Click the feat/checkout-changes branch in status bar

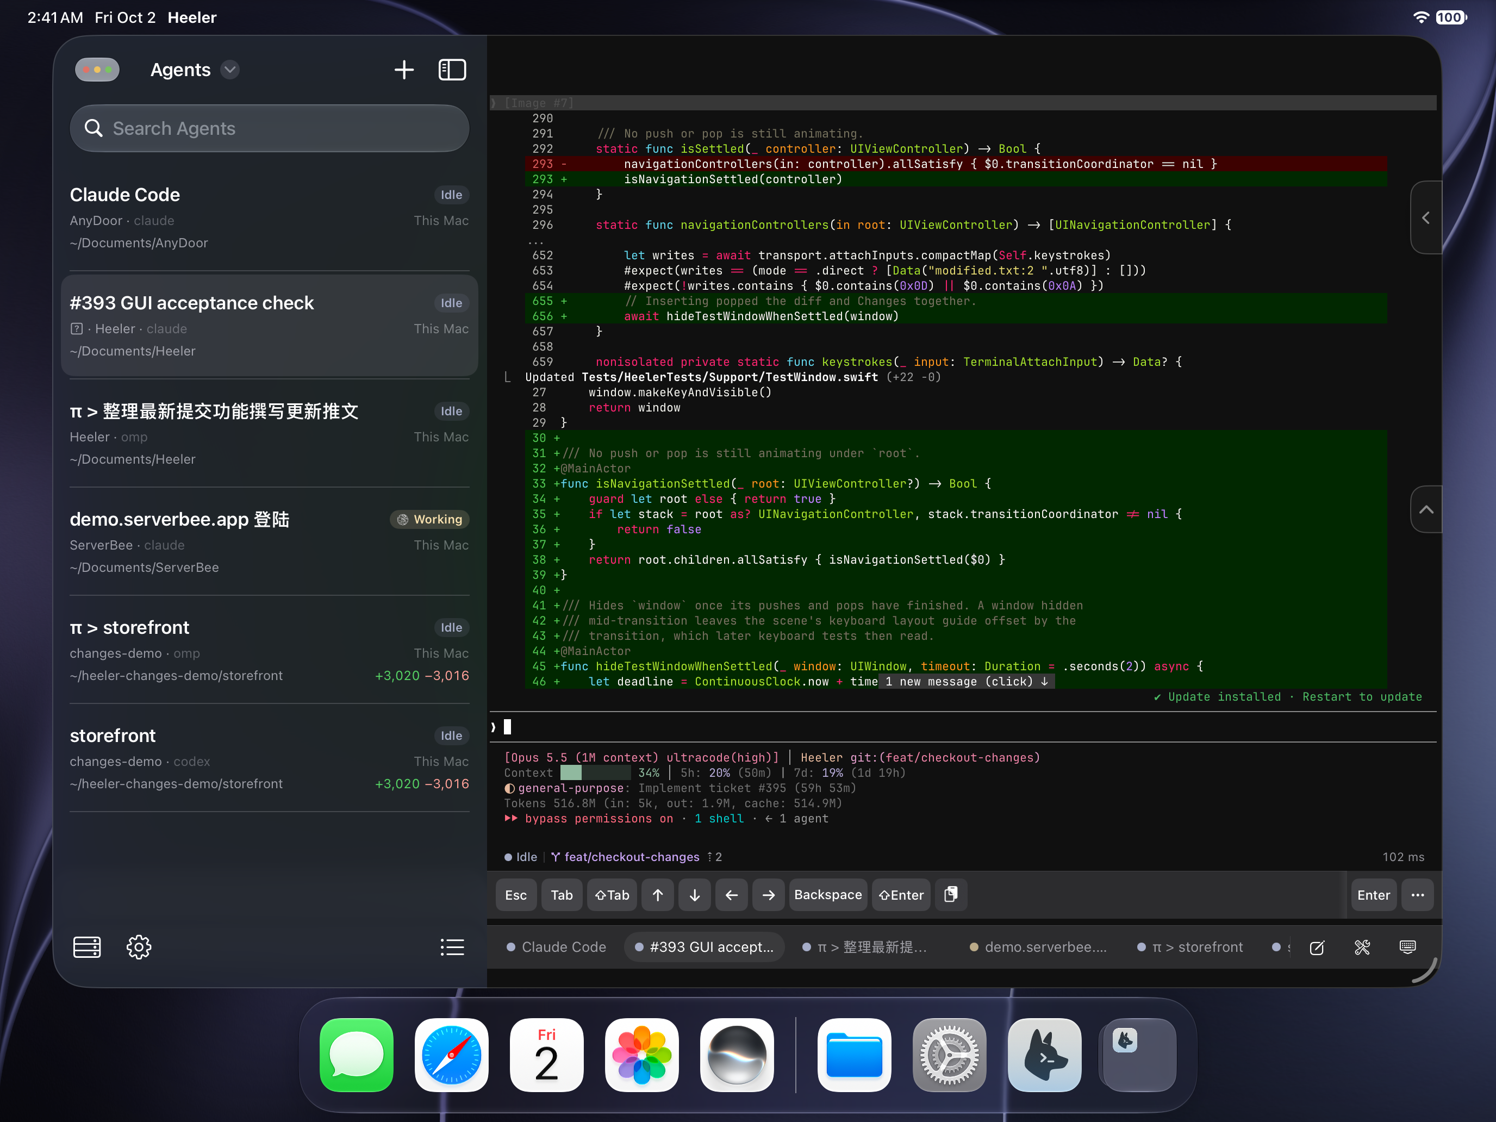[x=626, y=857]
